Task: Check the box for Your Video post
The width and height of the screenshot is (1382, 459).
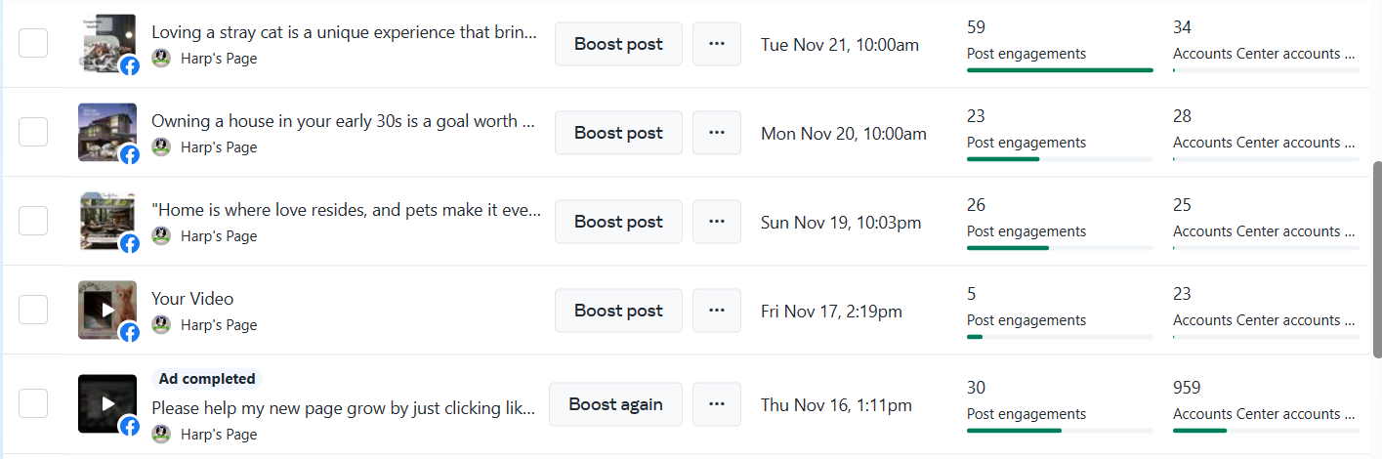Action: coord(33,311)
